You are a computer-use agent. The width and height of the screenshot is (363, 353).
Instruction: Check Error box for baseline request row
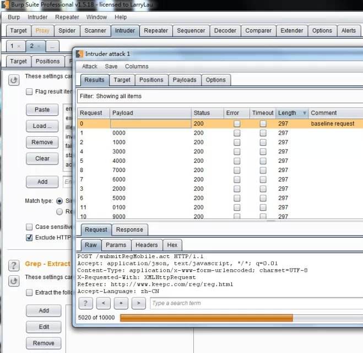(x=237, y=124)
